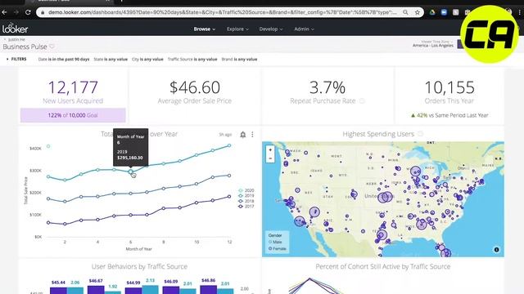Image resolution: width=524 pixels, height=294 pixels.
Task: Click the Highest Spending Users tile title
Action: pyautogui.click(x=378, y=134)
